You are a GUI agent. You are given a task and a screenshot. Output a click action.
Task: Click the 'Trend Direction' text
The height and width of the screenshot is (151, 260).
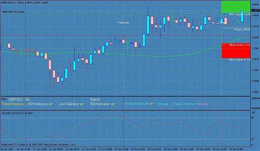click(x=185, y=104)
